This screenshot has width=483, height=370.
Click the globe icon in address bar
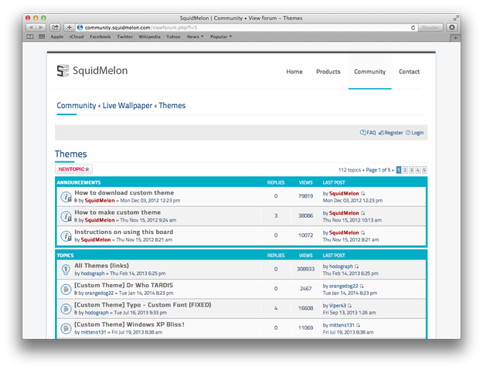[x=80, y=27]
